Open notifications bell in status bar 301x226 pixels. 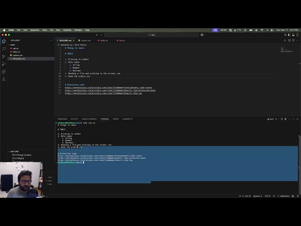pos(298,196)
